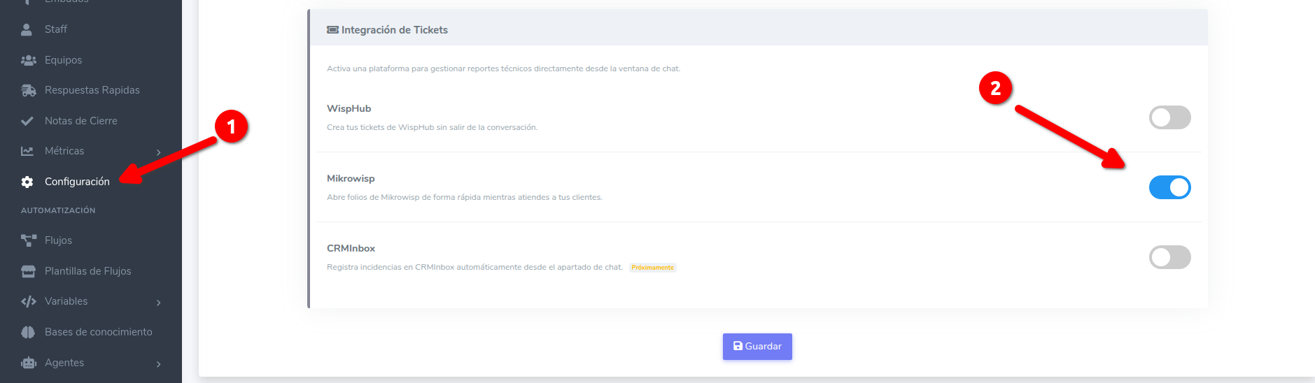Click the Variables code icon
This screenshot has height=383, width=1315.
coord(28,301)
